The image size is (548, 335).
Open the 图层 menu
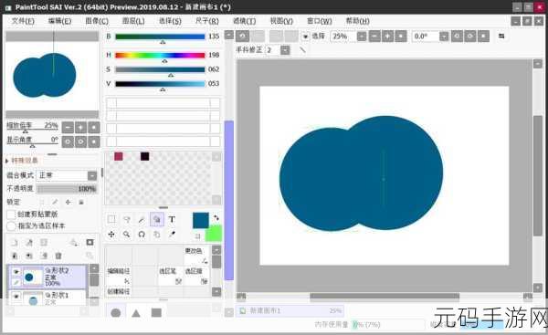point(133,21)
